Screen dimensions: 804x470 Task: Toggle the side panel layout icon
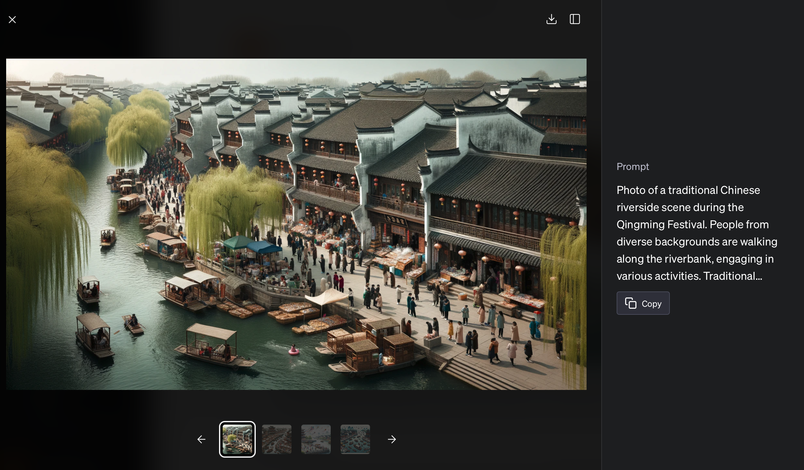click(x=575, y=19)
